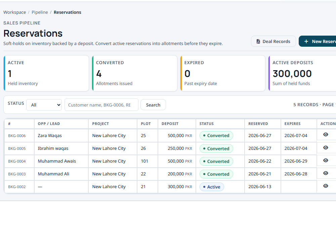Viewport: 336px width, 252px height.
Task: Go to Workspace breadcrumb
Action: tap(14, 12)
